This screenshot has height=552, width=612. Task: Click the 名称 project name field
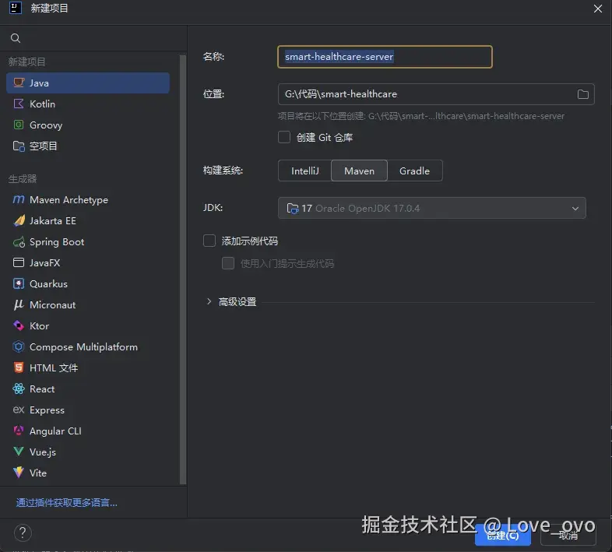coord(385,57)
